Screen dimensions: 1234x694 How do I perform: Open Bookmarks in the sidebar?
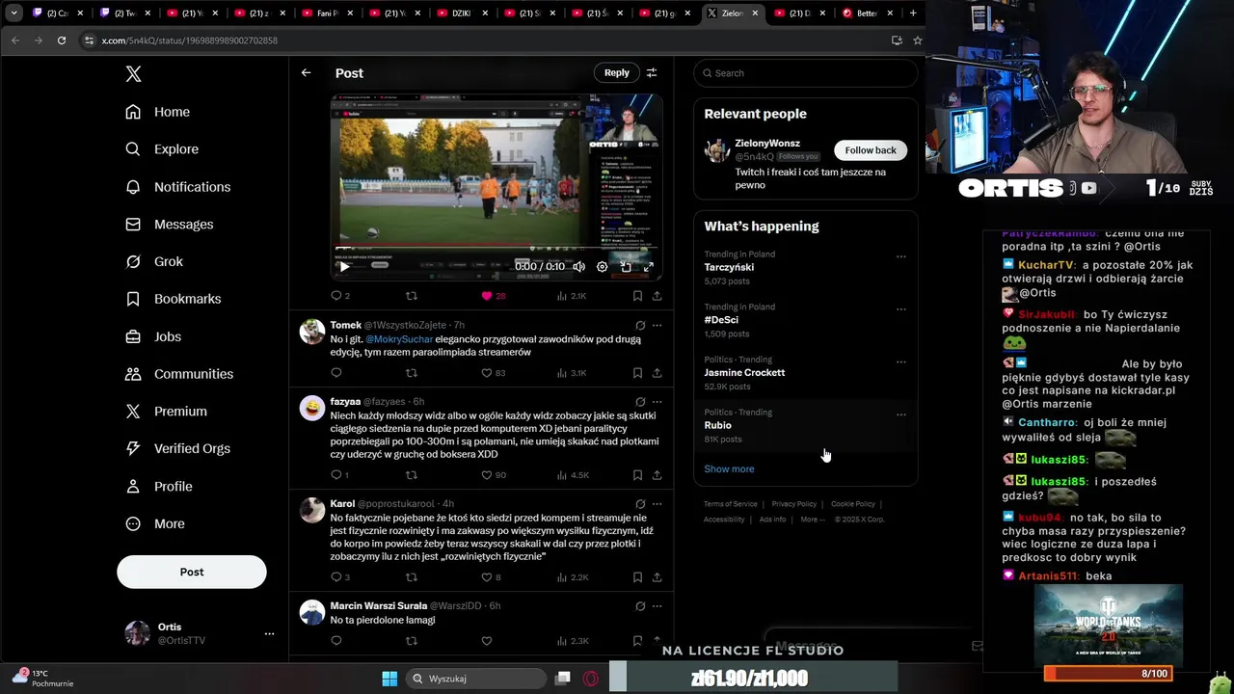(174, 299)
